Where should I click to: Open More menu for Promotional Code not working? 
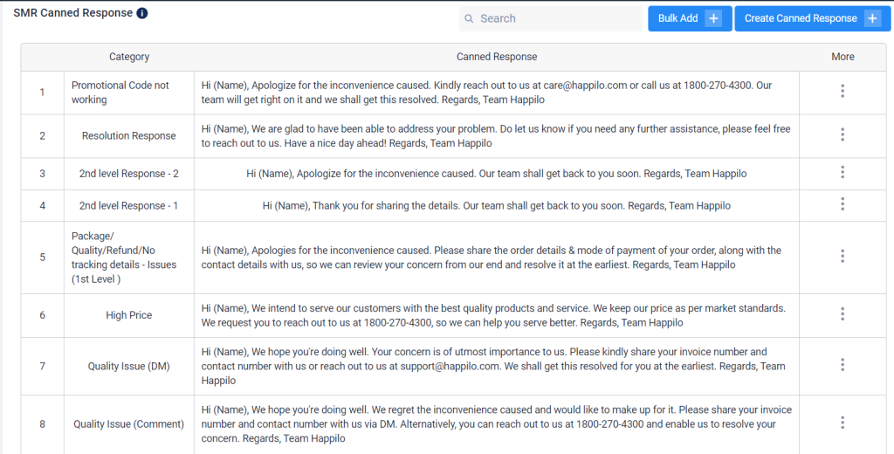[x=842, y=91]
